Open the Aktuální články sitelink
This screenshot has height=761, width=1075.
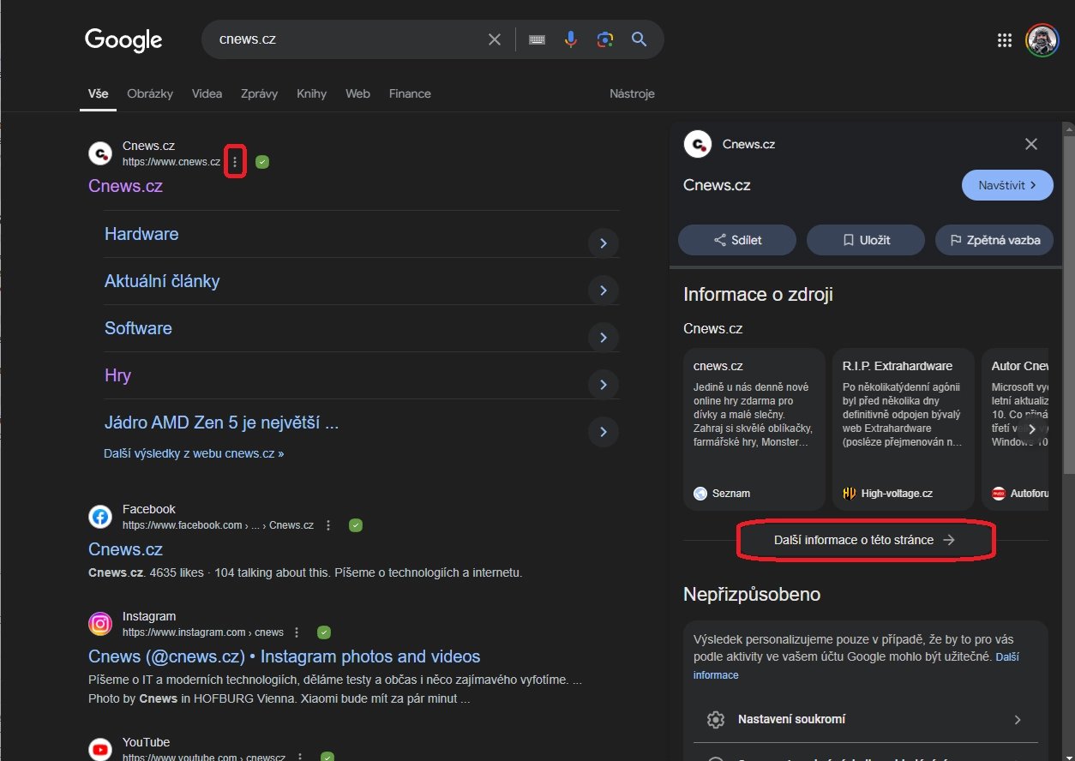pos(162,281)
